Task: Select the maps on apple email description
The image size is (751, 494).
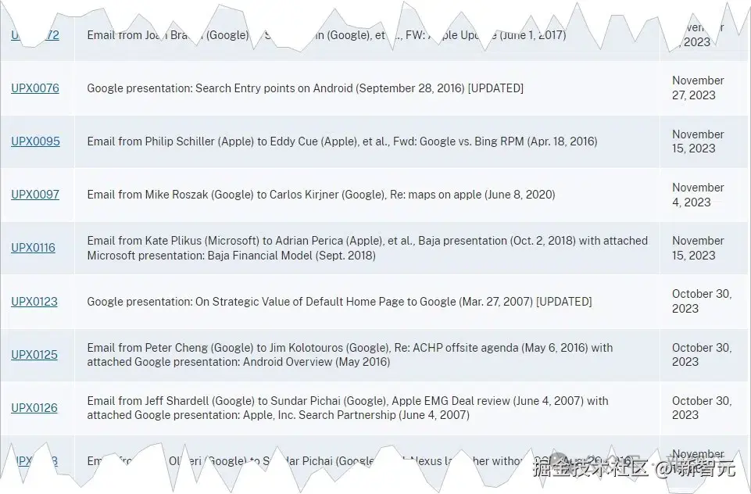Action: tap(320, 195)
